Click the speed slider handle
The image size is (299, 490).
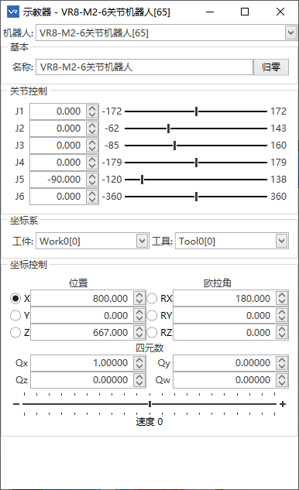tap(149, 404)
